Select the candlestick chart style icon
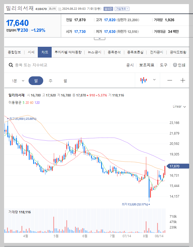 (x=144, y=80)
